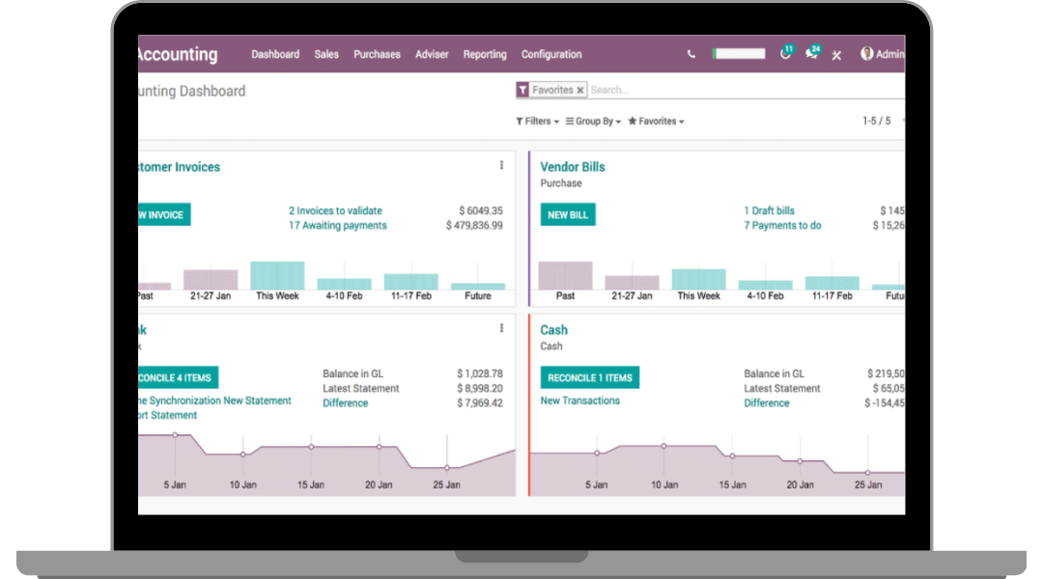Click the Admin user avatar
The width and height of the screenshot is (1043, 579).
tap(867, 54)
